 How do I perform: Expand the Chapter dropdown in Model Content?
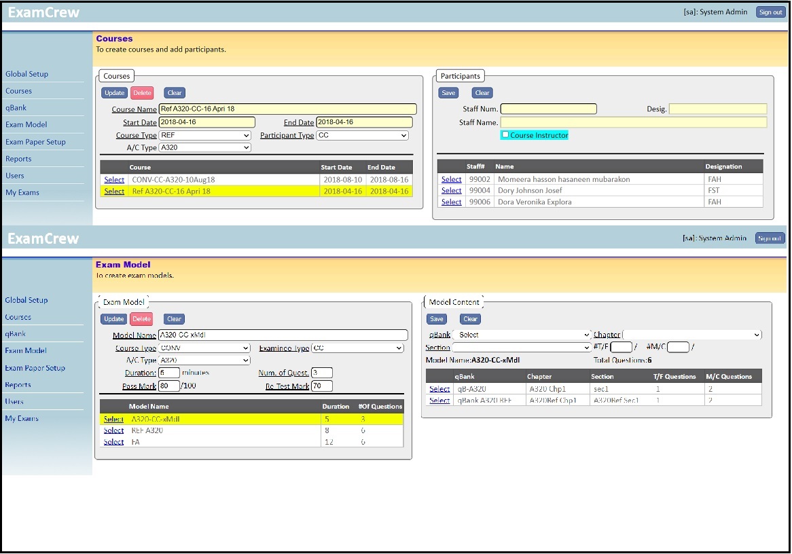(x=691, y=335)
